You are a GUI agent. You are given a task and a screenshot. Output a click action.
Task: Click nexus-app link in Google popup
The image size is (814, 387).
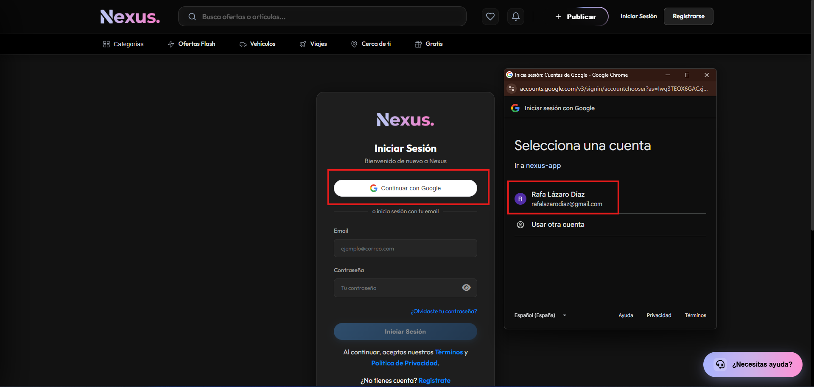(x=543, y=166)
